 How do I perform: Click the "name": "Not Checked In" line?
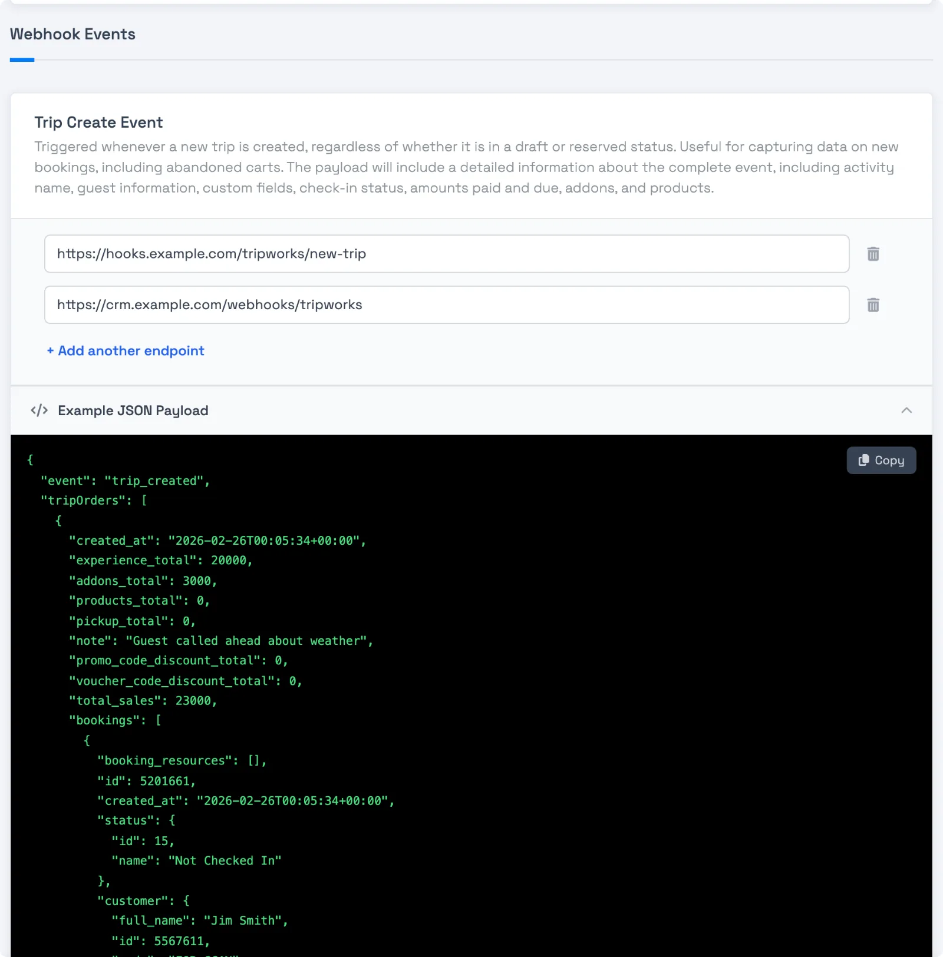click(196, 861)
